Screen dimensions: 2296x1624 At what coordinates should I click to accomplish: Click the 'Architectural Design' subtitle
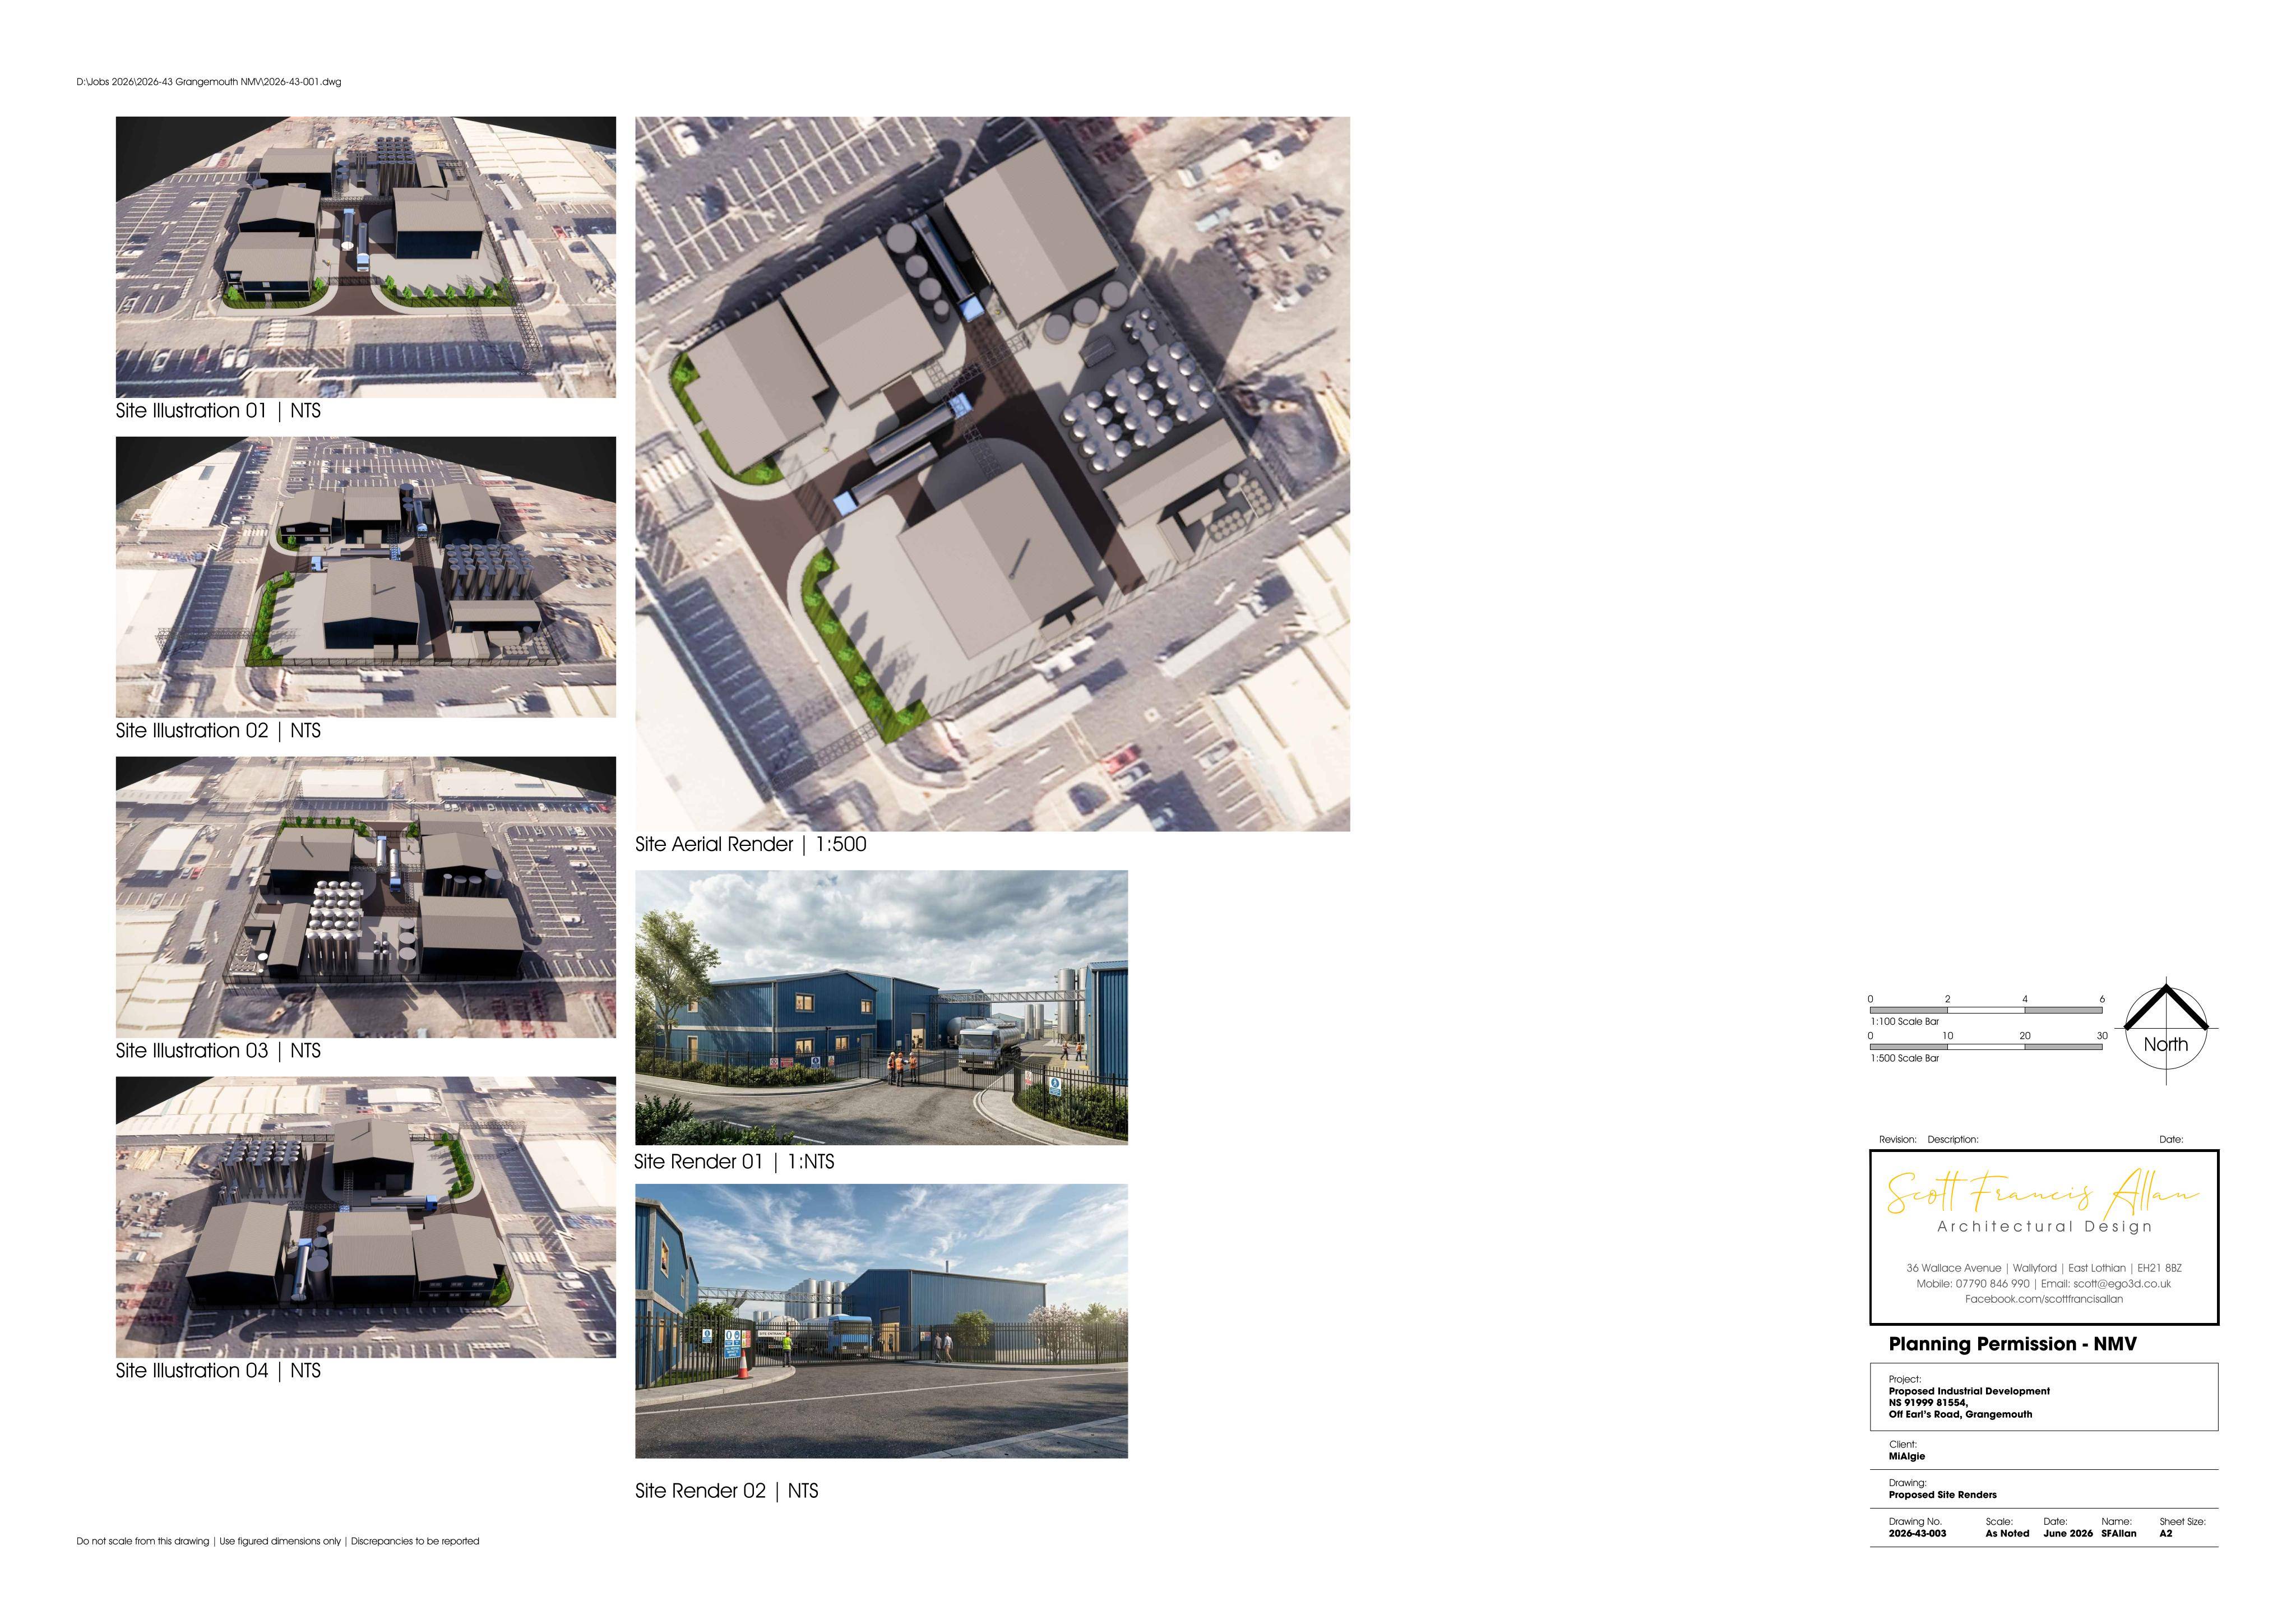(2044, 1227)
